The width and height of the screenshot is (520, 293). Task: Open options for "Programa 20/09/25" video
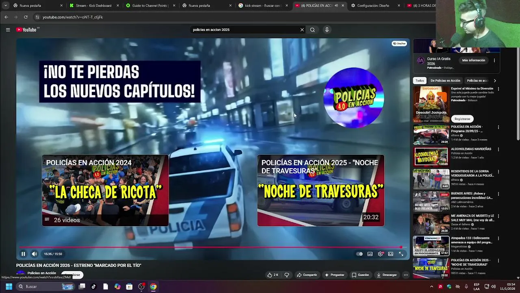coord(498,127)
